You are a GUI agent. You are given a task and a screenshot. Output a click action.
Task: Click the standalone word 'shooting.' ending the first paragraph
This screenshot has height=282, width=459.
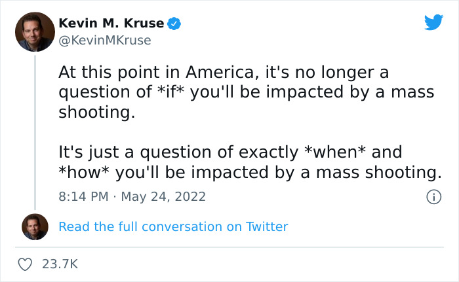(96, 112)
